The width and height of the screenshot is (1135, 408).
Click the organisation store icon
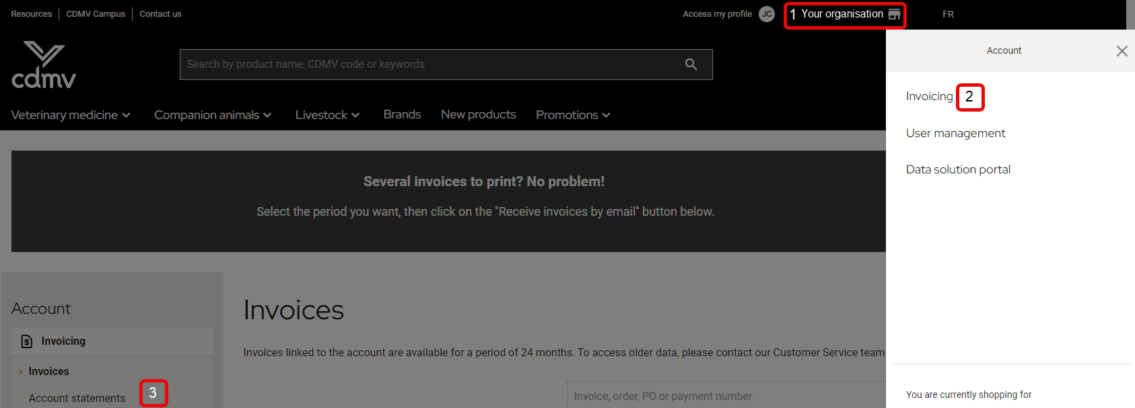point(894,14)
